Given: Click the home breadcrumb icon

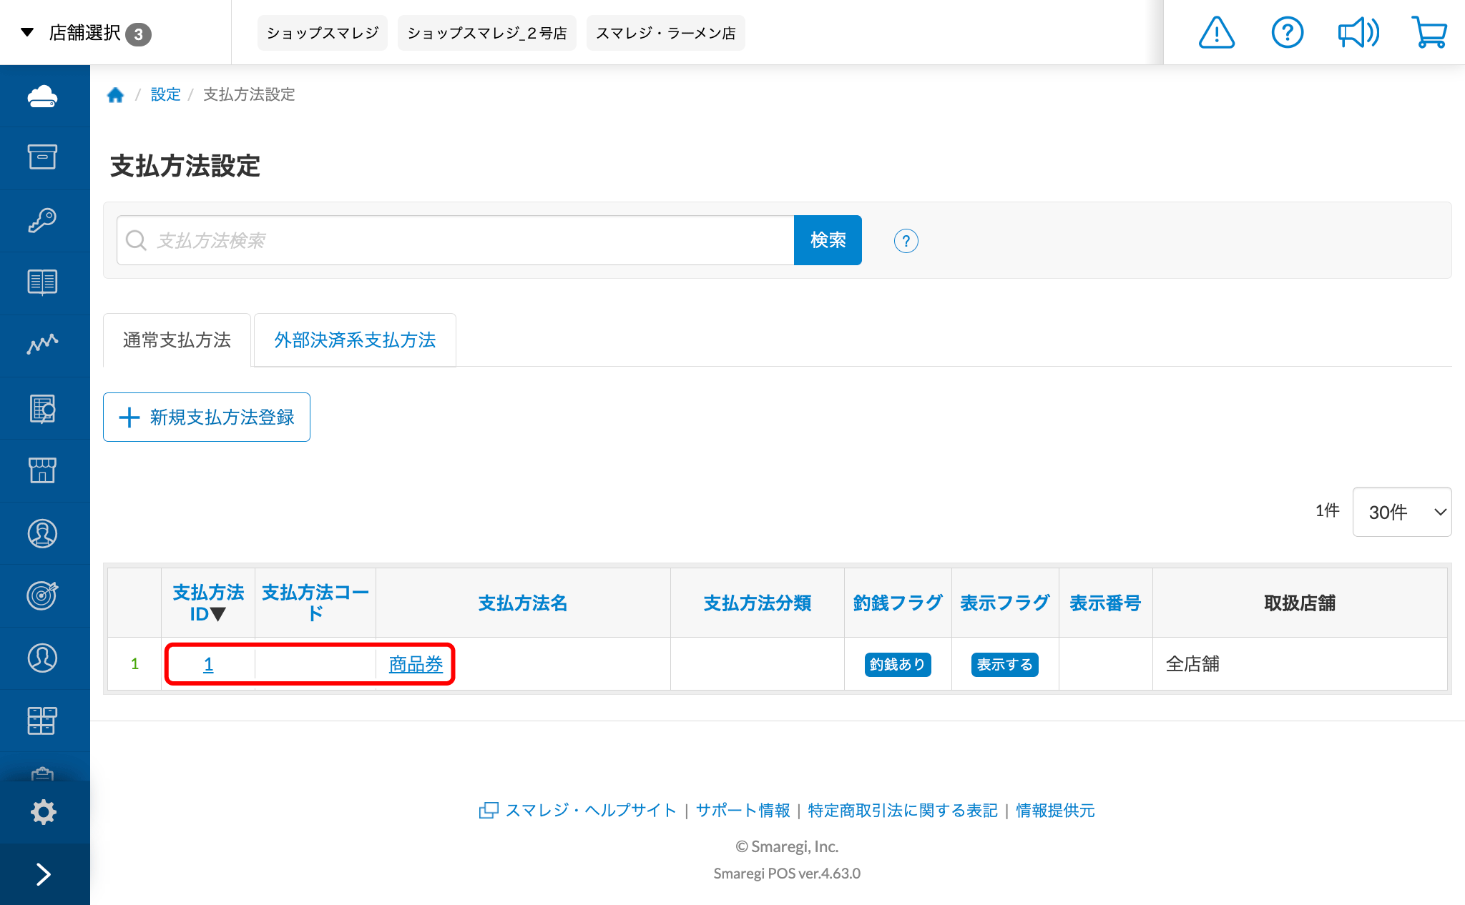Looking at the screenshot, I should click(115, 94).
